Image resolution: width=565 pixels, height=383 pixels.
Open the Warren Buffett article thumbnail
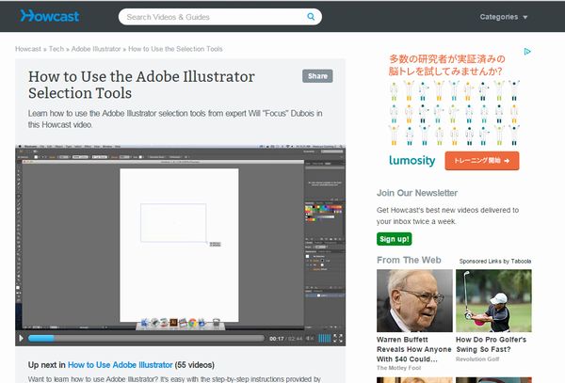click(413, 300)
